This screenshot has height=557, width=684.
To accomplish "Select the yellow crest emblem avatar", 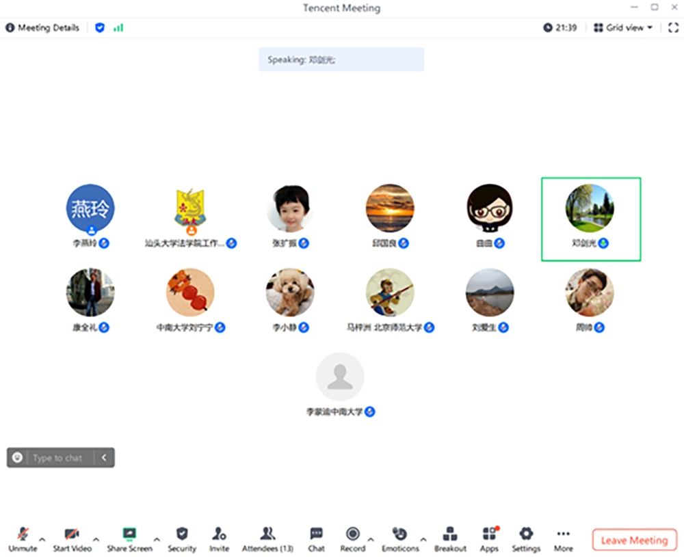I will click(x=190, y=208).
